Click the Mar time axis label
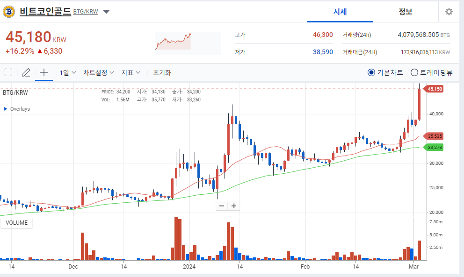464x277 pixels. (413, 267)
